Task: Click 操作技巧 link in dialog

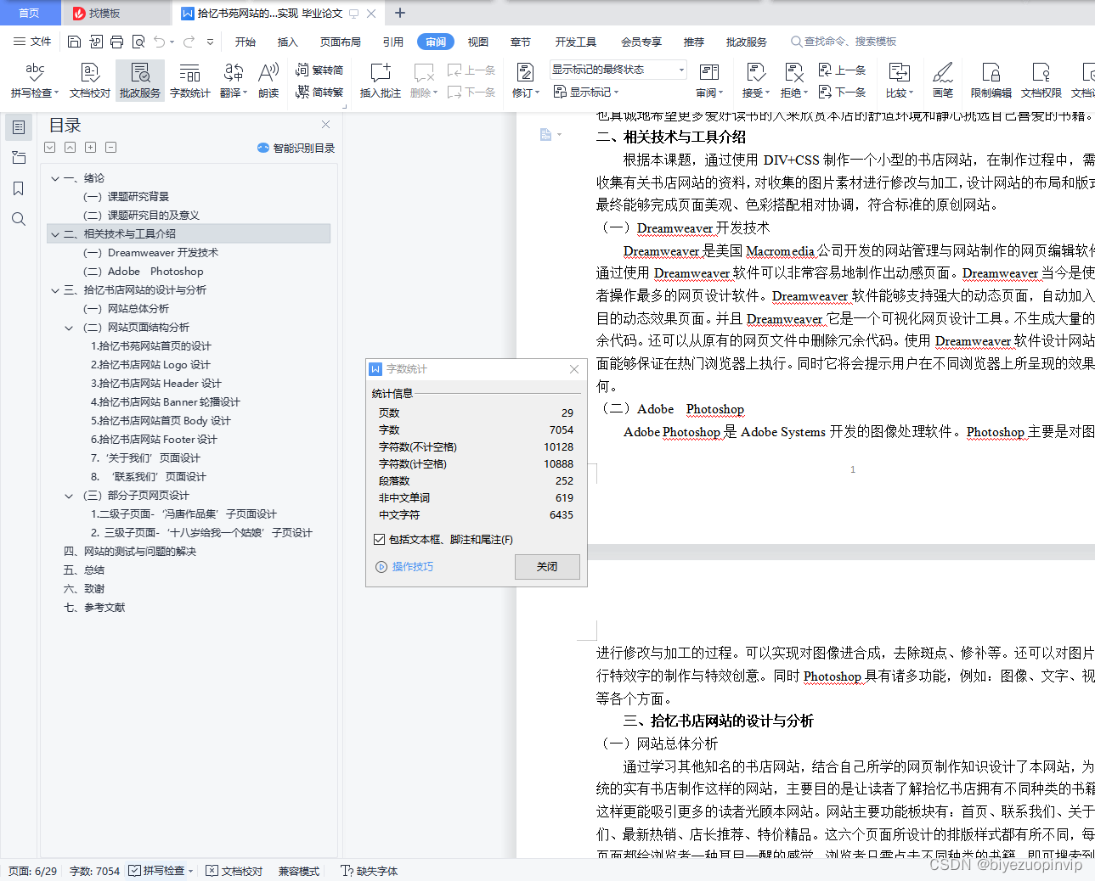Action: [412, 567]
